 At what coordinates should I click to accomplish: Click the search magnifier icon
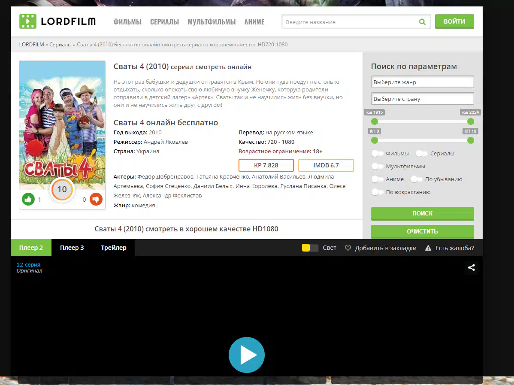(422, 22)
